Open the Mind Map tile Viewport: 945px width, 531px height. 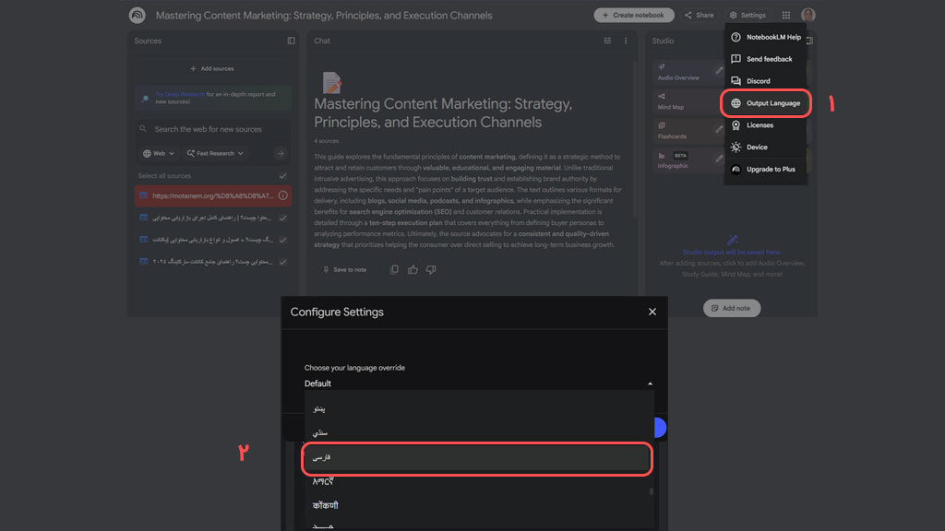tap(687, 101)
